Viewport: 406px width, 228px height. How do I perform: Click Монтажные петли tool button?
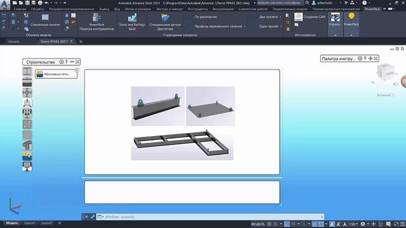56,74
